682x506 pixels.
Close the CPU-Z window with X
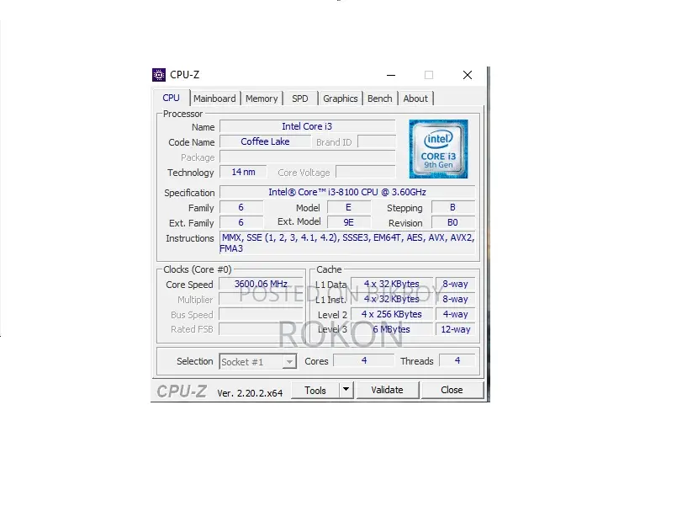click(x=468, y=75)
